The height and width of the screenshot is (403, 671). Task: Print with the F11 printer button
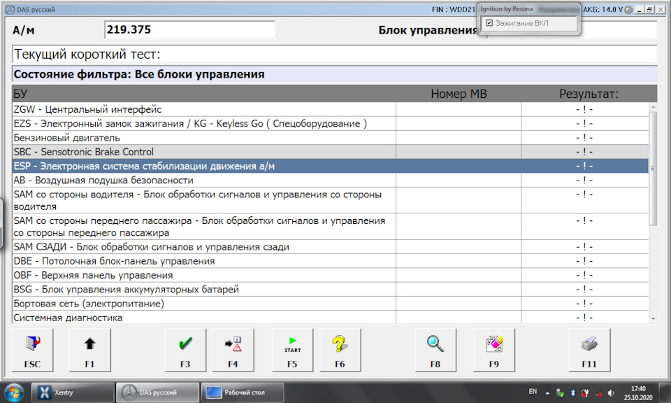(x=590, y=350)
